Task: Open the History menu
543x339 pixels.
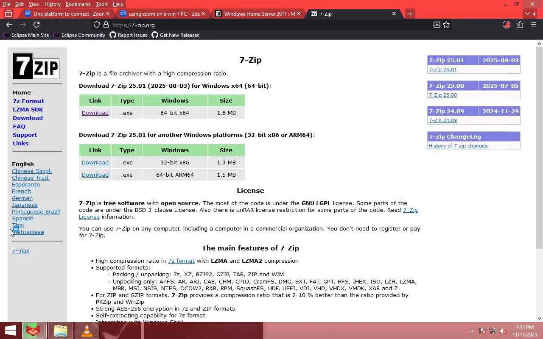Action: [x=53, y=4]
